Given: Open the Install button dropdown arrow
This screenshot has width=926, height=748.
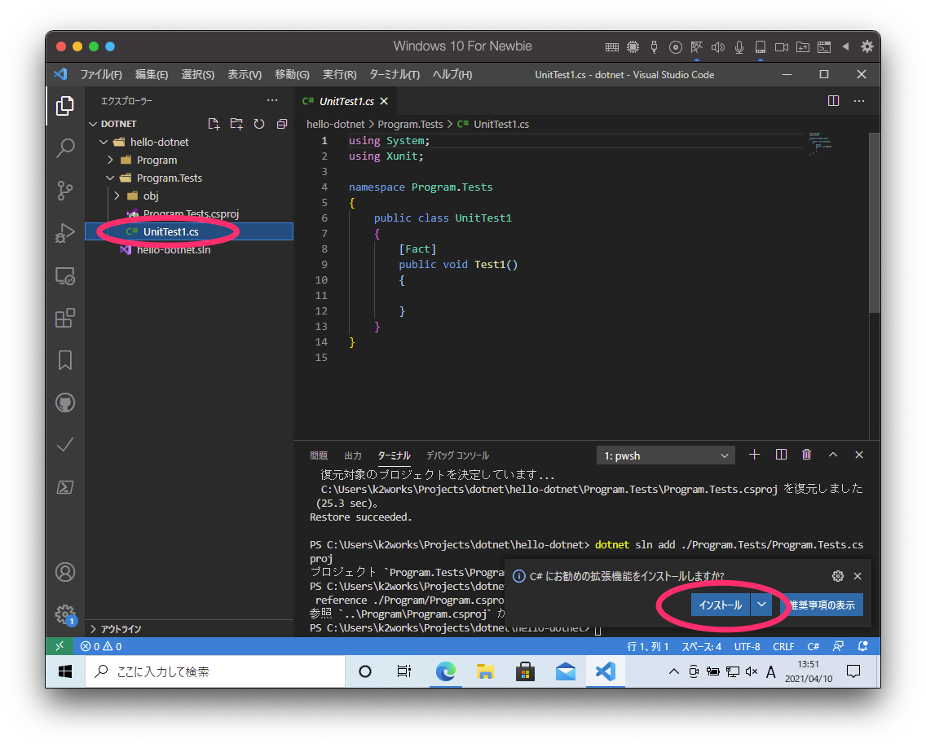Looking at the screenshot, I should click(x=762, y=605).
